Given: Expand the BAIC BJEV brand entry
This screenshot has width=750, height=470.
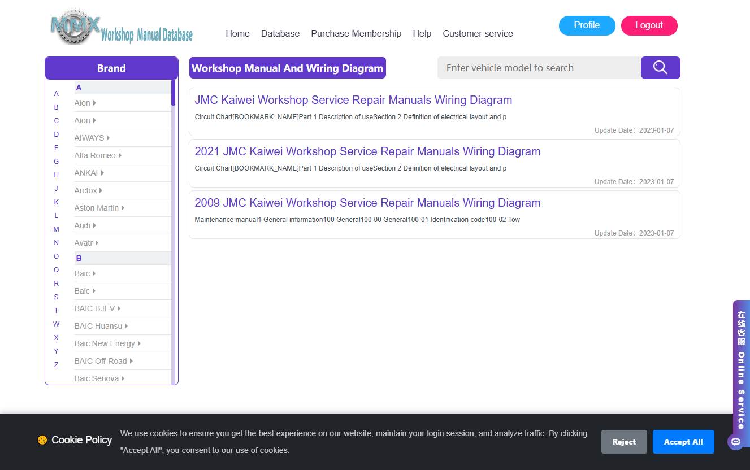Looking at the screenshot, I should pos(97,308).
